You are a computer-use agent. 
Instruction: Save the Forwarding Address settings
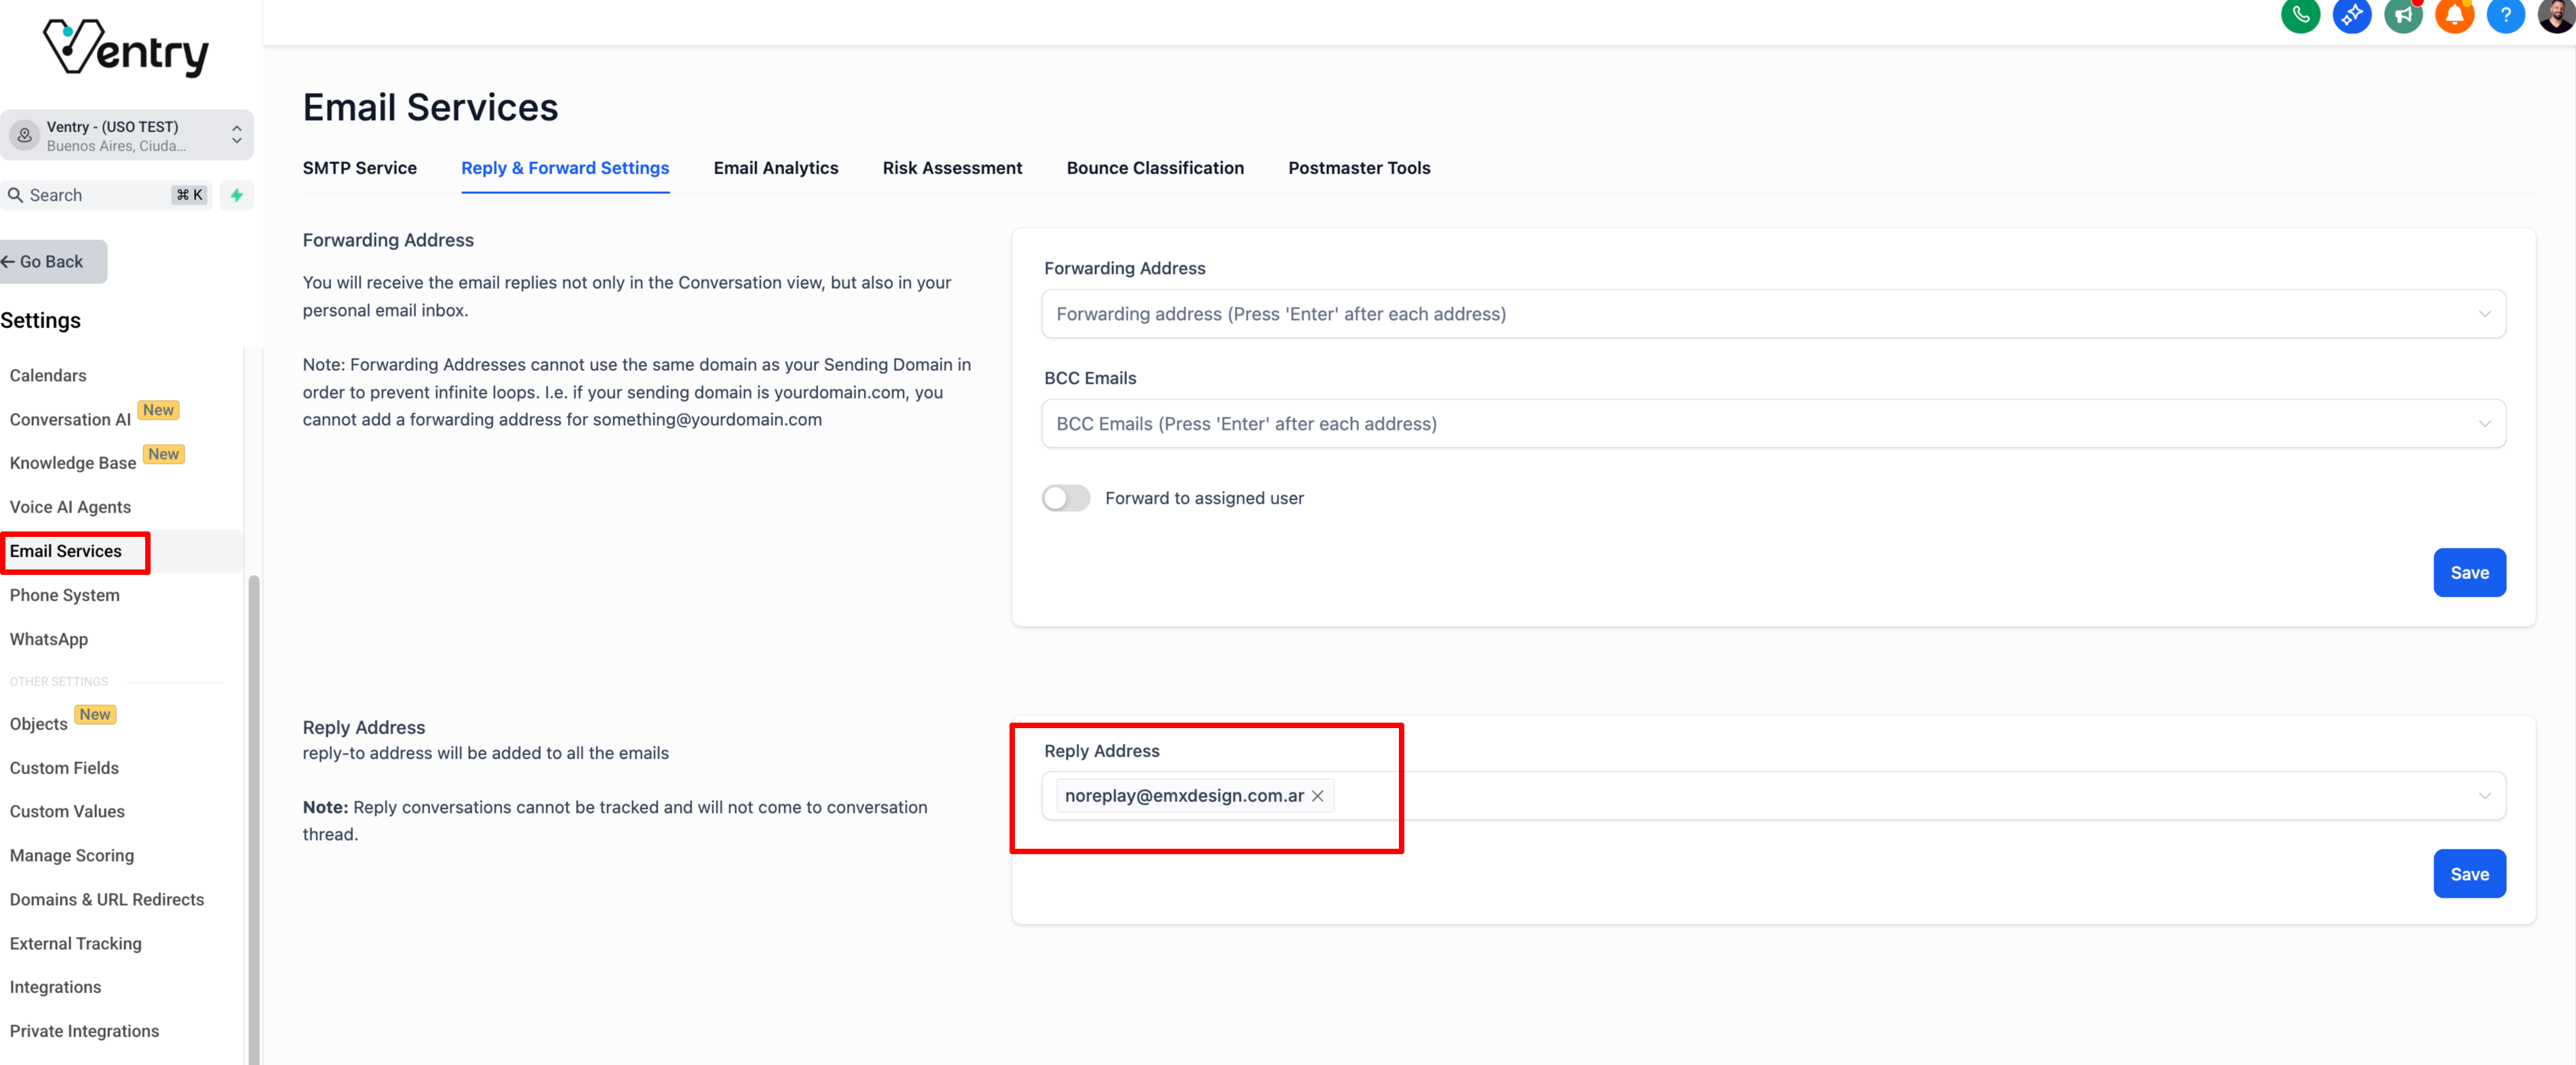coord(2469,572)
